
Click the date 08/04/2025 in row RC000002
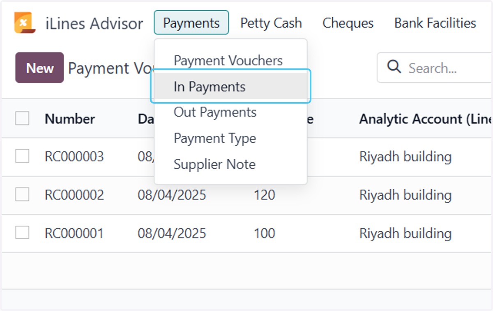tap(172, 194)
